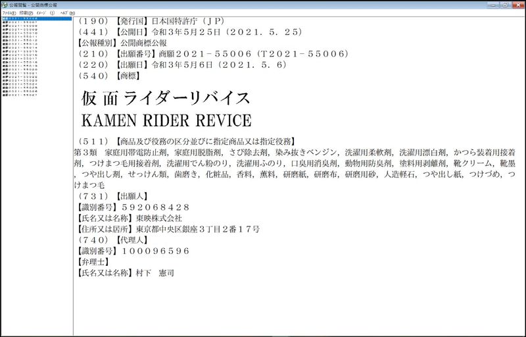Click the publication date 令和3年5月25日
This screenshot has width=526, height=337.
point(186,32)
